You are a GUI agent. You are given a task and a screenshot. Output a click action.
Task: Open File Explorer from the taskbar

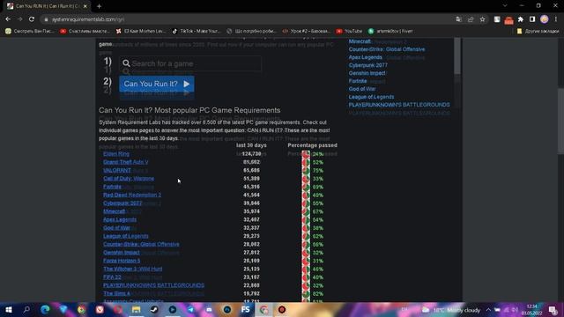coord(137,309)
